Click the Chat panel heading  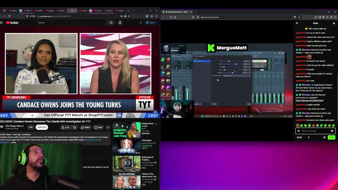[x=315, y=23]
